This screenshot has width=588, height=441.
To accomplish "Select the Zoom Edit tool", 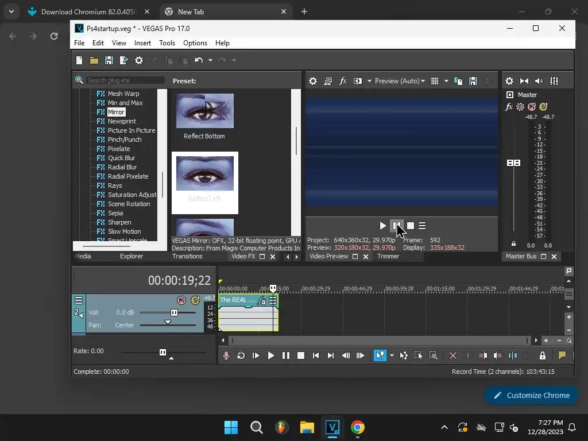I will click(433, 355).
